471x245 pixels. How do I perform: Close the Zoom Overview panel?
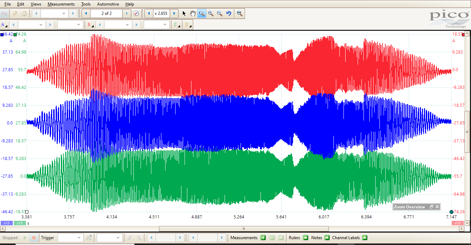pos(437,207)
